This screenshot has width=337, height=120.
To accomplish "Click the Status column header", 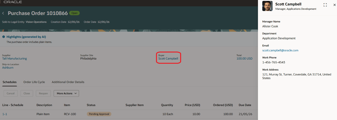I will tap(91, 105).
